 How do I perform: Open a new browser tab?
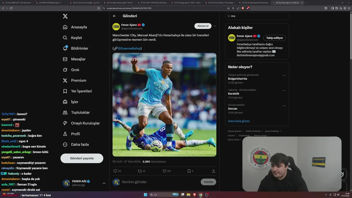point(307,2)
